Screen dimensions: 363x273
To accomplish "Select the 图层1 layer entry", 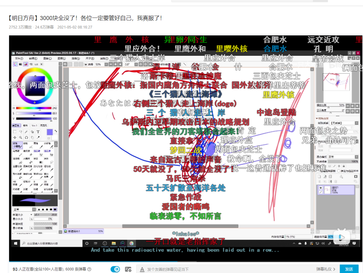I will (x=336, y=190).
